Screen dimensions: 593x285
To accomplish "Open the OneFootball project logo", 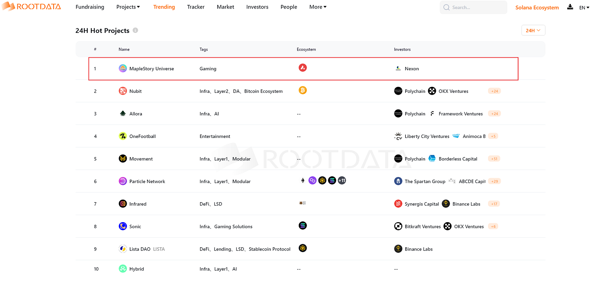I will pyautogui.click(x=123, y=136).
